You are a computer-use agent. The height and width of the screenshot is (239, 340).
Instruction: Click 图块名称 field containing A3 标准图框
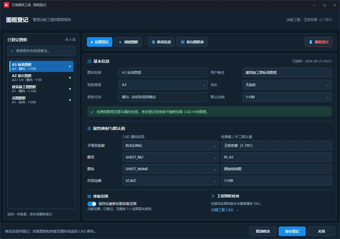pyautogui.click(x=163, y=72)
